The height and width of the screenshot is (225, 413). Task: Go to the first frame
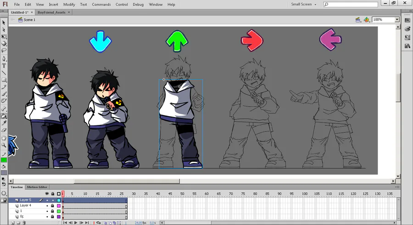(65, 223)
